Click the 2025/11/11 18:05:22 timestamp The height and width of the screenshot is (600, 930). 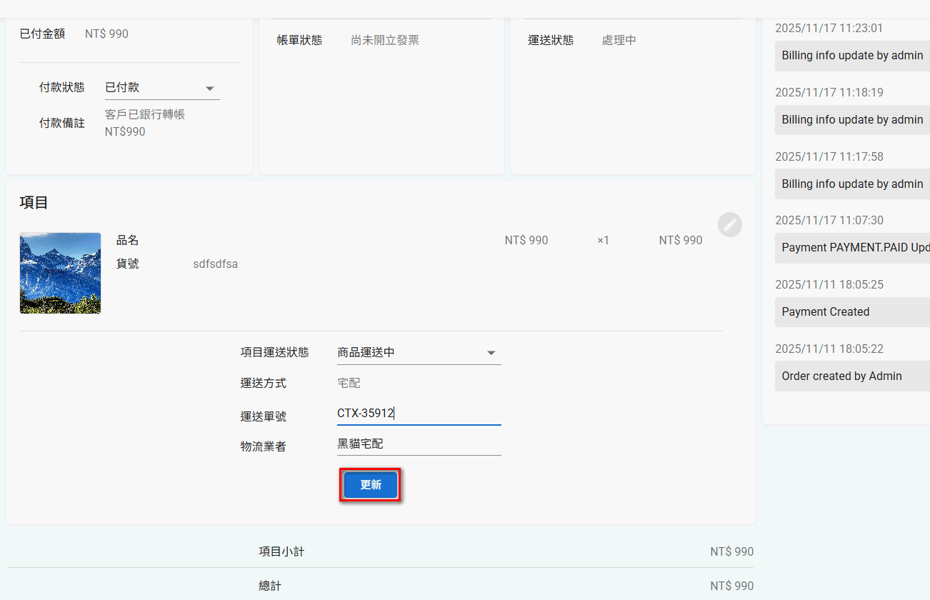829,349
